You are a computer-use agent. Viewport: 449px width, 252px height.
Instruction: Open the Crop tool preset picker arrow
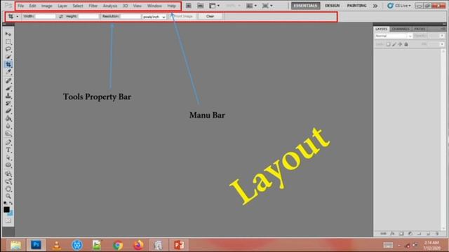[x=17, y=17]
